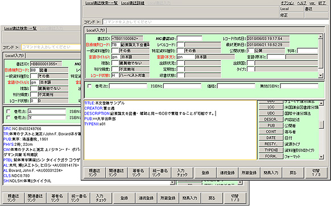The image size is (331, 206).
Task: Focus the command input in back window
Action: coord(51,47)
